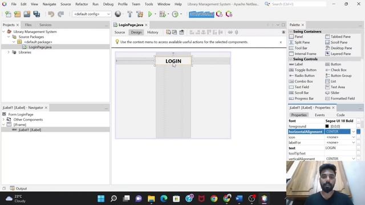Click the Redo arrow icon
This screenshot has width=365, height=205.
coord(61,14)
